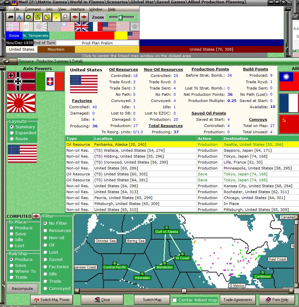Click the faded German flag in the toolbar flag row

click(13, 27)
